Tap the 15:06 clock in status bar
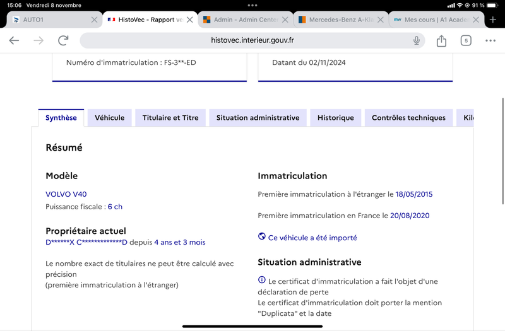Image resolution: width=505 pixels, height=331 pixels. (x=14, y=5)
